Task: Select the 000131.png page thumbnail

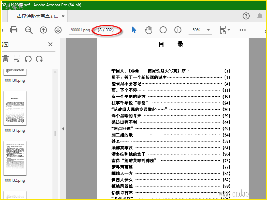Action: (x=15, y=108)
